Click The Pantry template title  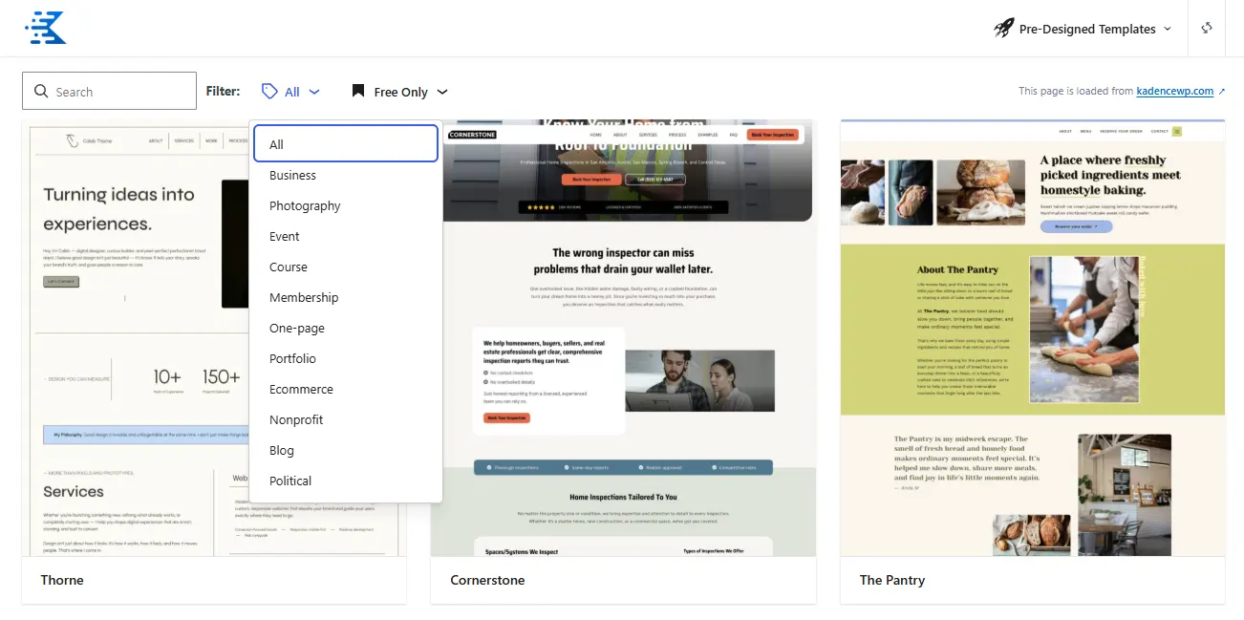[x=892, y=580]
